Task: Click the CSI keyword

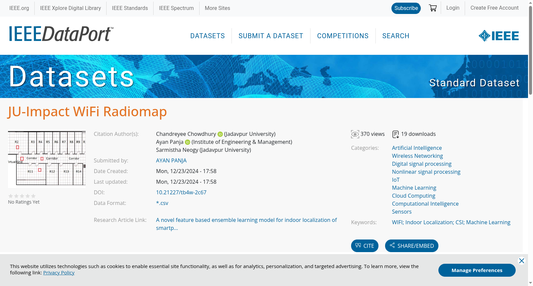Action: [x=459, y=223]
